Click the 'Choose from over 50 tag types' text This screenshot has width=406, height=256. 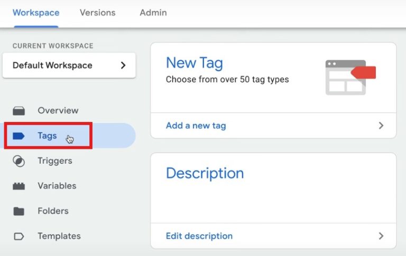pos(227,79)
